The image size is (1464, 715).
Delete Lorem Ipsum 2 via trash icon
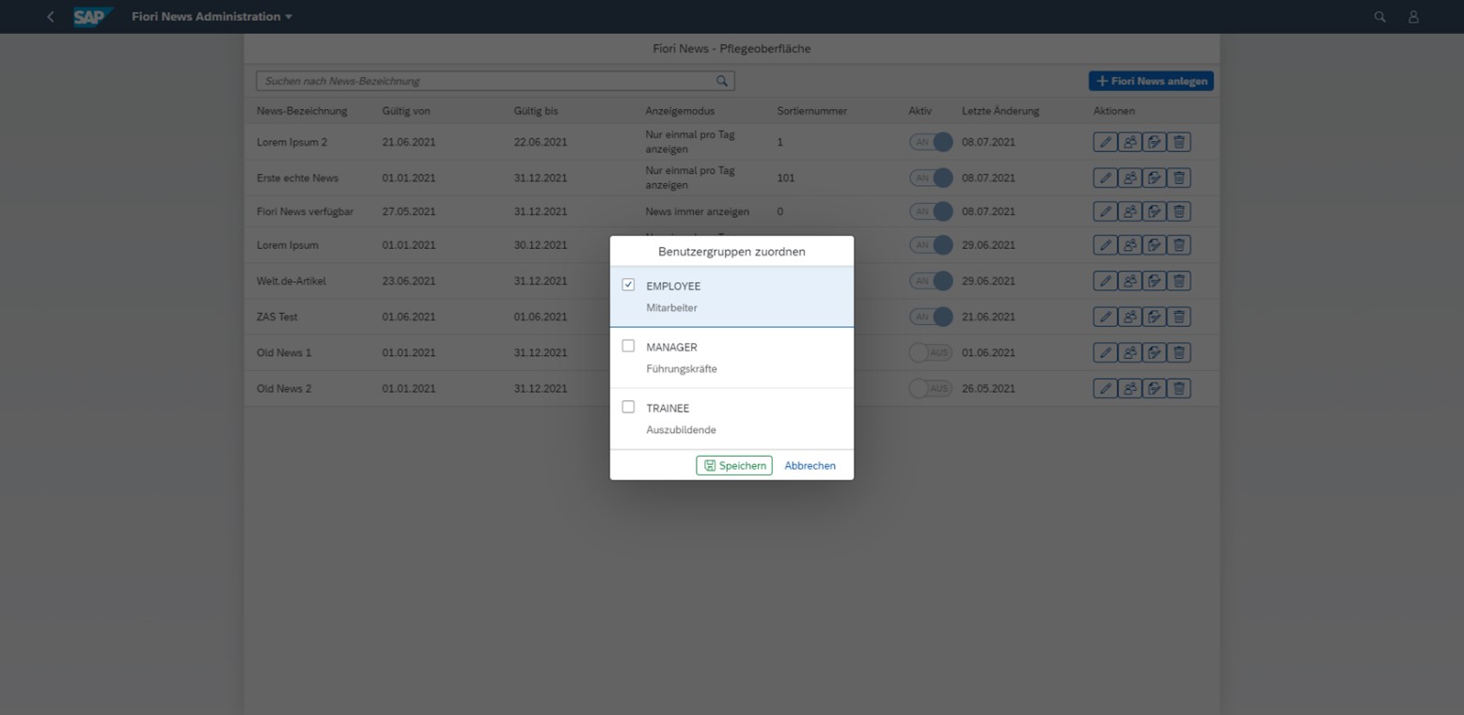click(x=1179, y=142)
